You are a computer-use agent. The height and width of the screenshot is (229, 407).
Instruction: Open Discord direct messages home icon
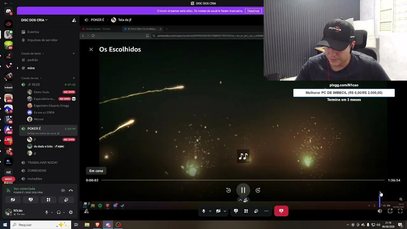9,11
